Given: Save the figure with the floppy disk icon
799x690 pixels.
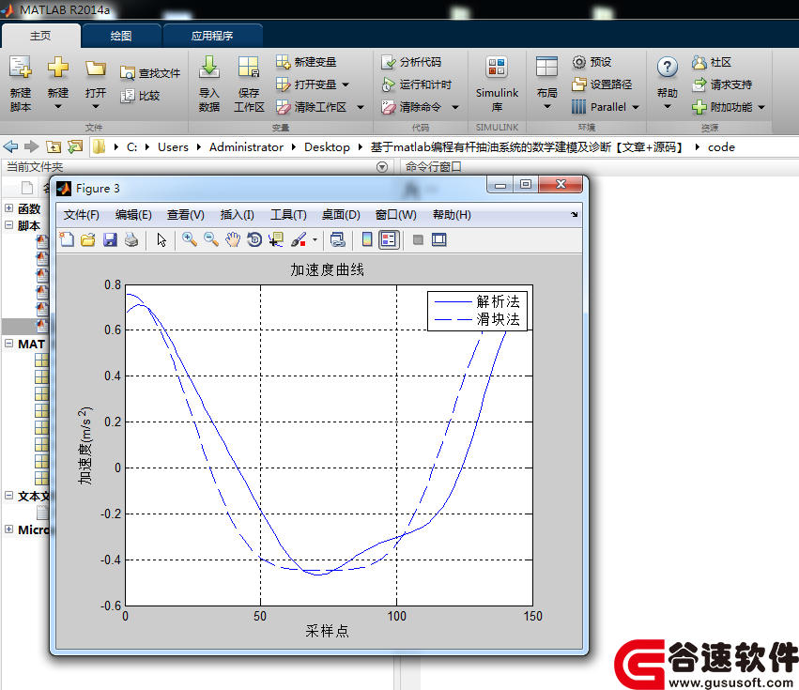Looking at the screenshot, I should [x=110, y=239].
